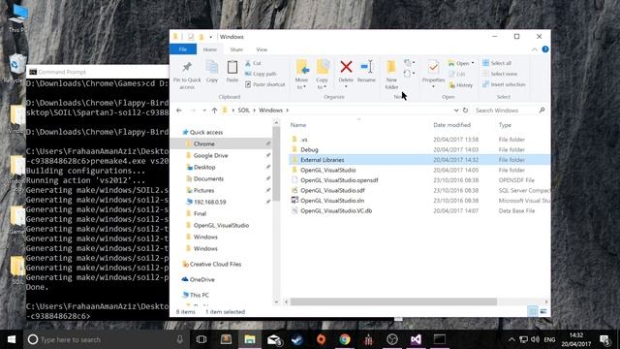Open Google Drive in navigation pane
Screen dimensions: 620x349
click(x=210, y=155)
